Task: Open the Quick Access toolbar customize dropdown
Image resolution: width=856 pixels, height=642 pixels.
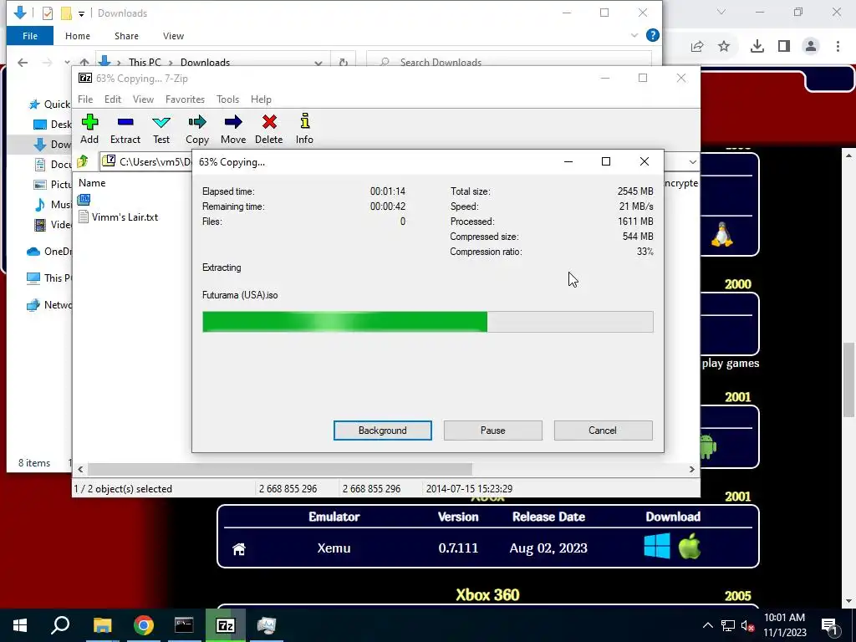Action: pos(81,13)
